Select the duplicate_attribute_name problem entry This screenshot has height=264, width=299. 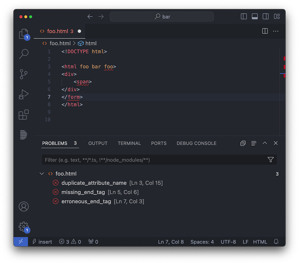(94, 183)
